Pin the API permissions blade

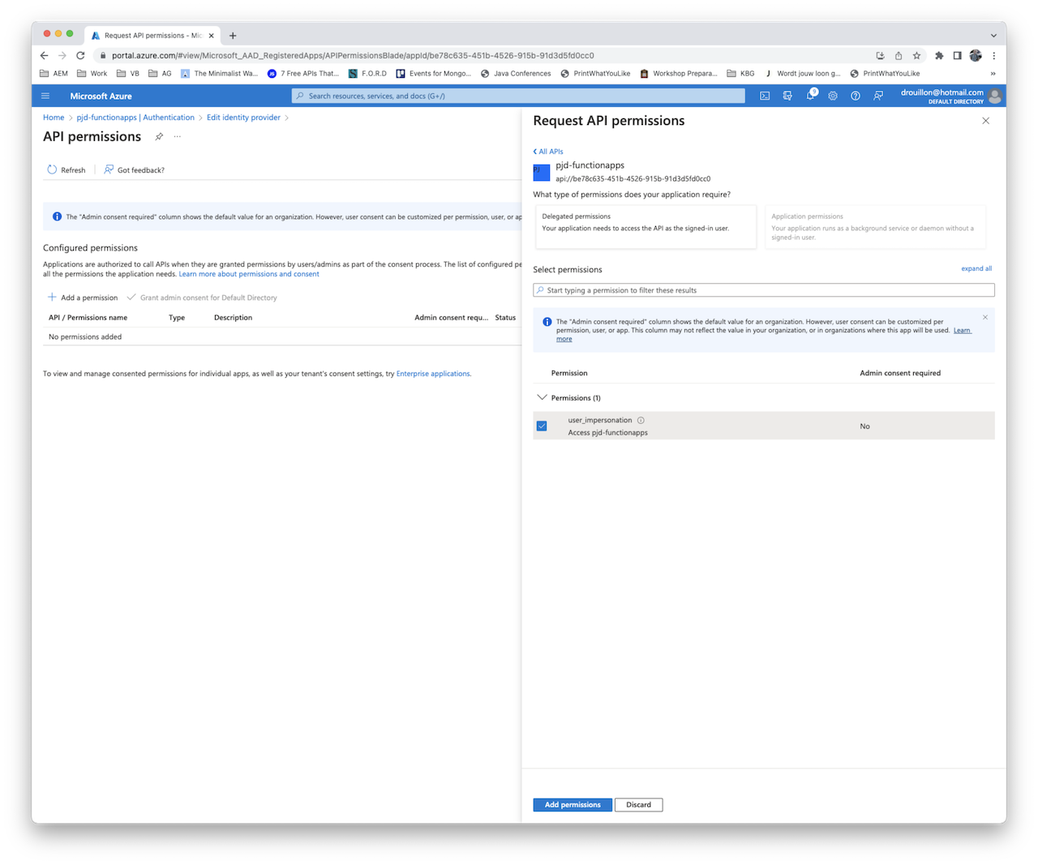(159, 136)
